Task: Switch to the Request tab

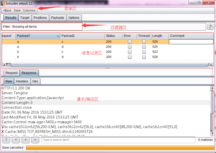Action: pyautogui.click(x=12, y=73)
